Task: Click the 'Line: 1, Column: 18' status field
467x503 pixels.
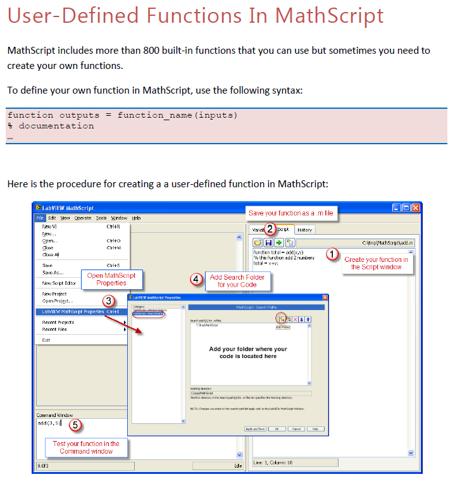Action: (x=296, y=463)
